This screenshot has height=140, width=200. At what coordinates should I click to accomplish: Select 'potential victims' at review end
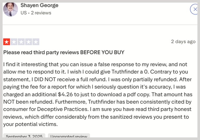click(36, 124)
